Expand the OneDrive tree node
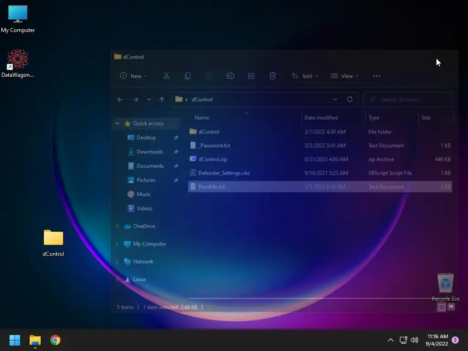This screenshot has height=351, width=468. click(117, 226)
